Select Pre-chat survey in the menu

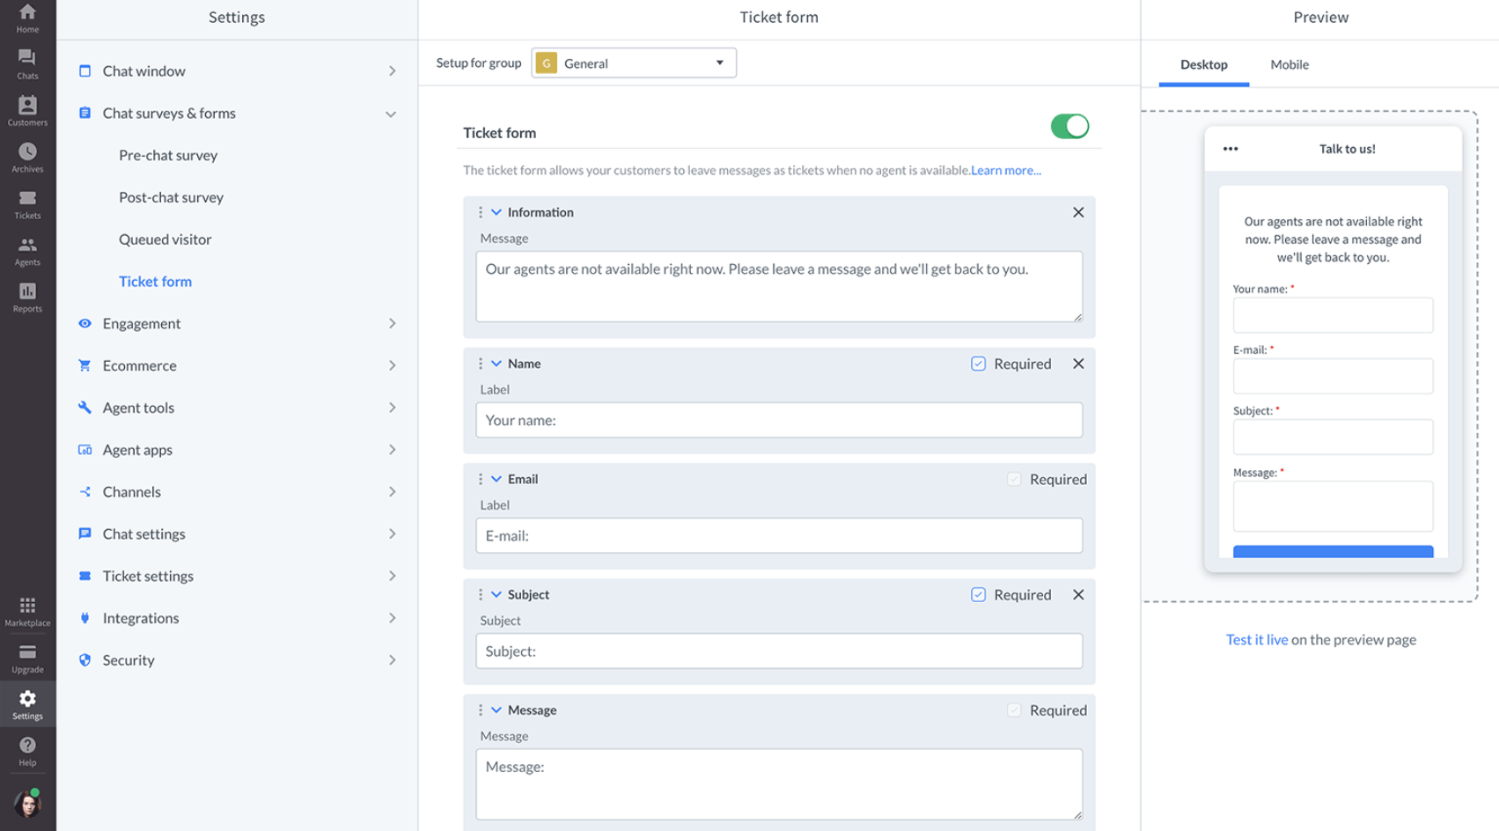pyautogui.click(x=167, y=155)
